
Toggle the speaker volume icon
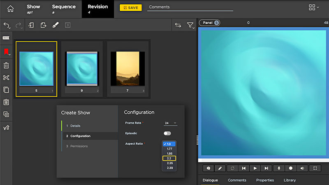[x=302, y=168]
